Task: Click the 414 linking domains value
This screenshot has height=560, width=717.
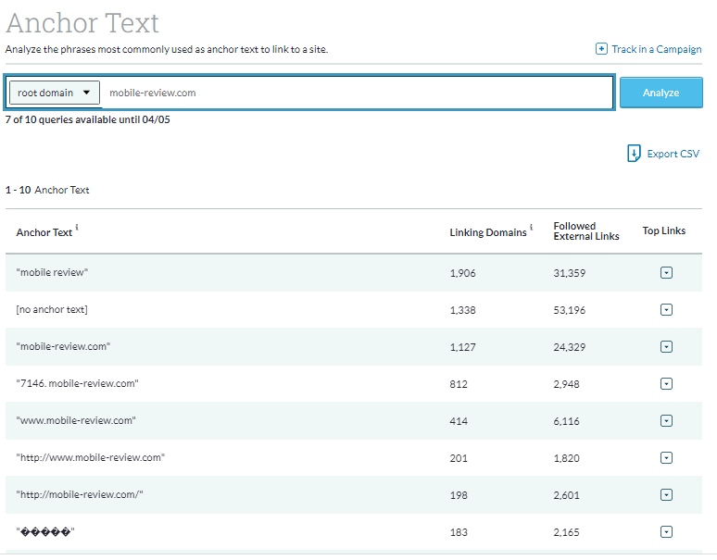Action: click(459, 421)
